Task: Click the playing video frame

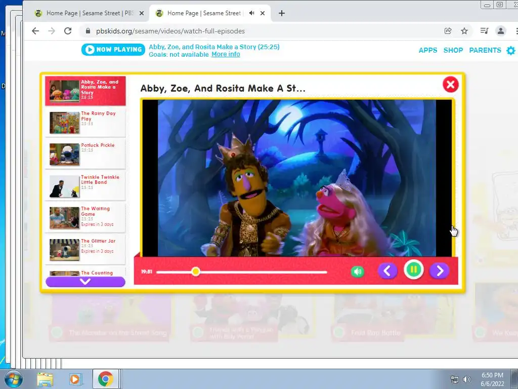Action: [x=296, y=178]
